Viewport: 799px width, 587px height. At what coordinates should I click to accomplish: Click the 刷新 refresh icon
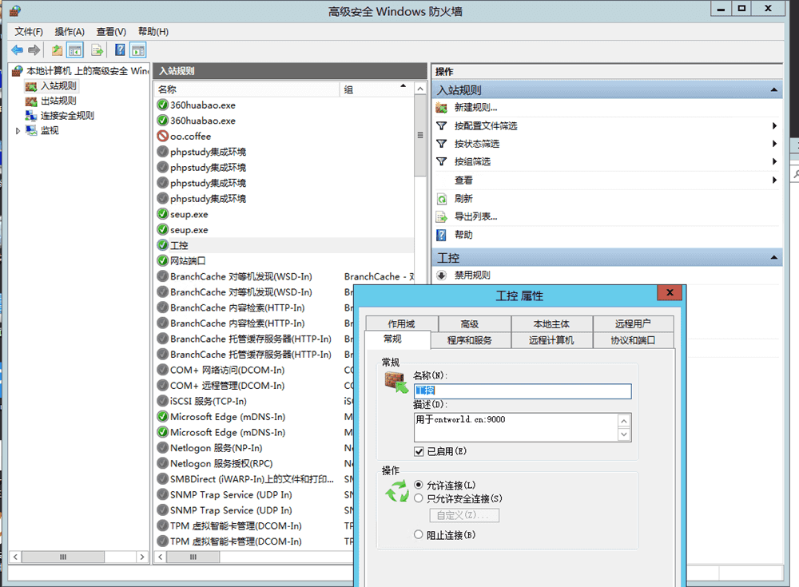click(441, 199)
